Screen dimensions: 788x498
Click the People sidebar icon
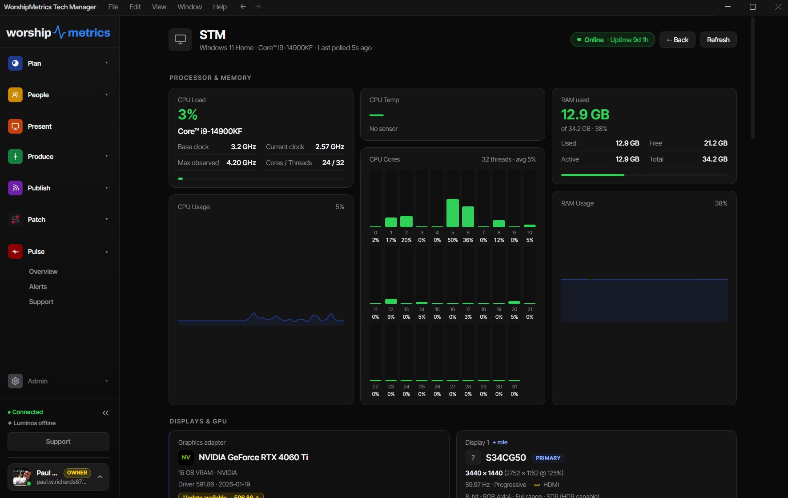click(15, 95)
